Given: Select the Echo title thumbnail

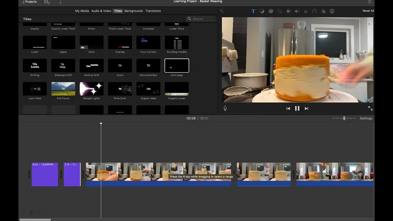Looking at the screenshot, I should click(x=91, y=42).
